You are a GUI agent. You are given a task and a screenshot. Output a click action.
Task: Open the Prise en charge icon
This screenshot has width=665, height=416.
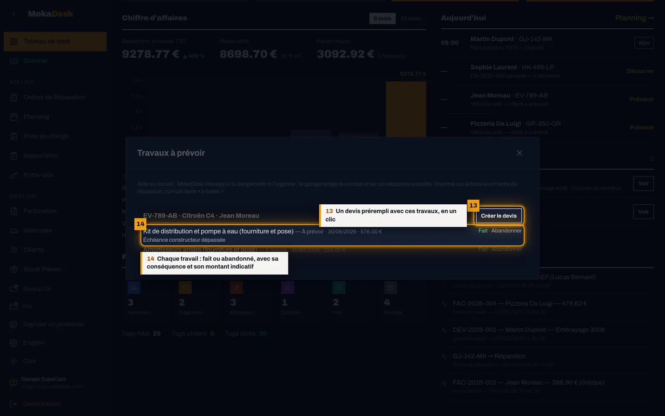[x=14, y=136]
